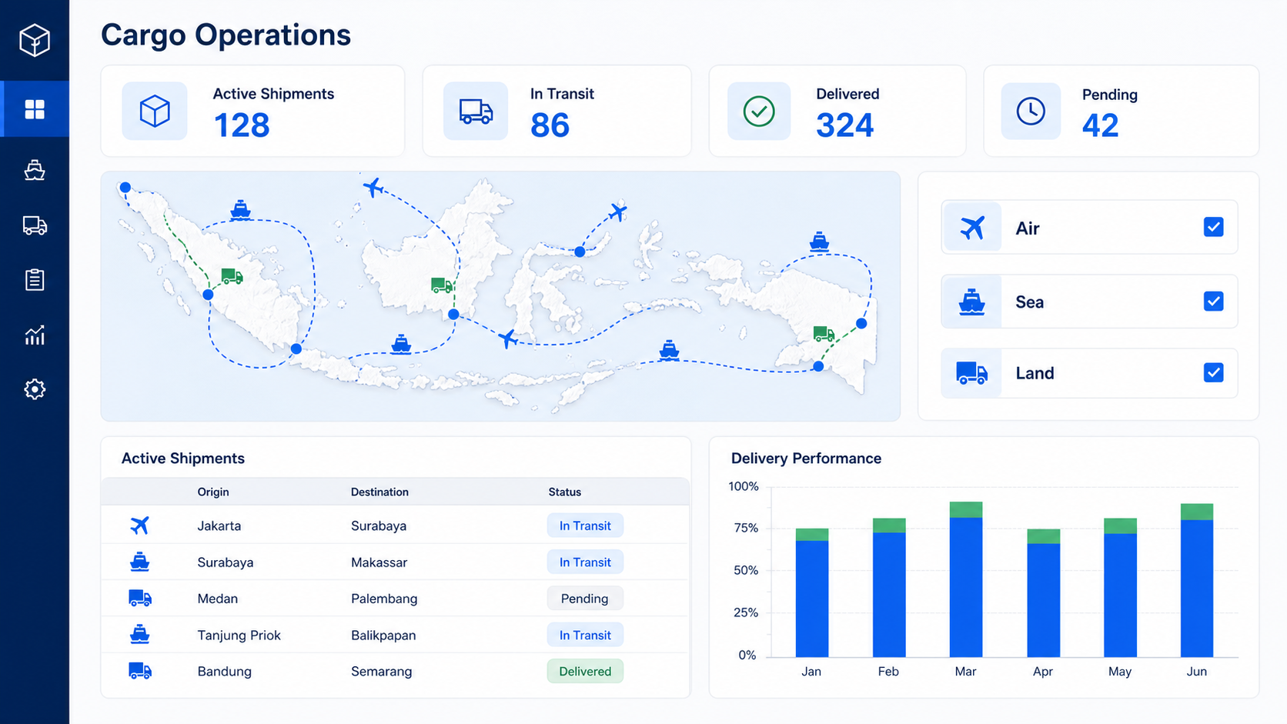This screenshot has width=1287, height=724.
Task: Click the Delivery Performance heading
Action: point(806,458)
